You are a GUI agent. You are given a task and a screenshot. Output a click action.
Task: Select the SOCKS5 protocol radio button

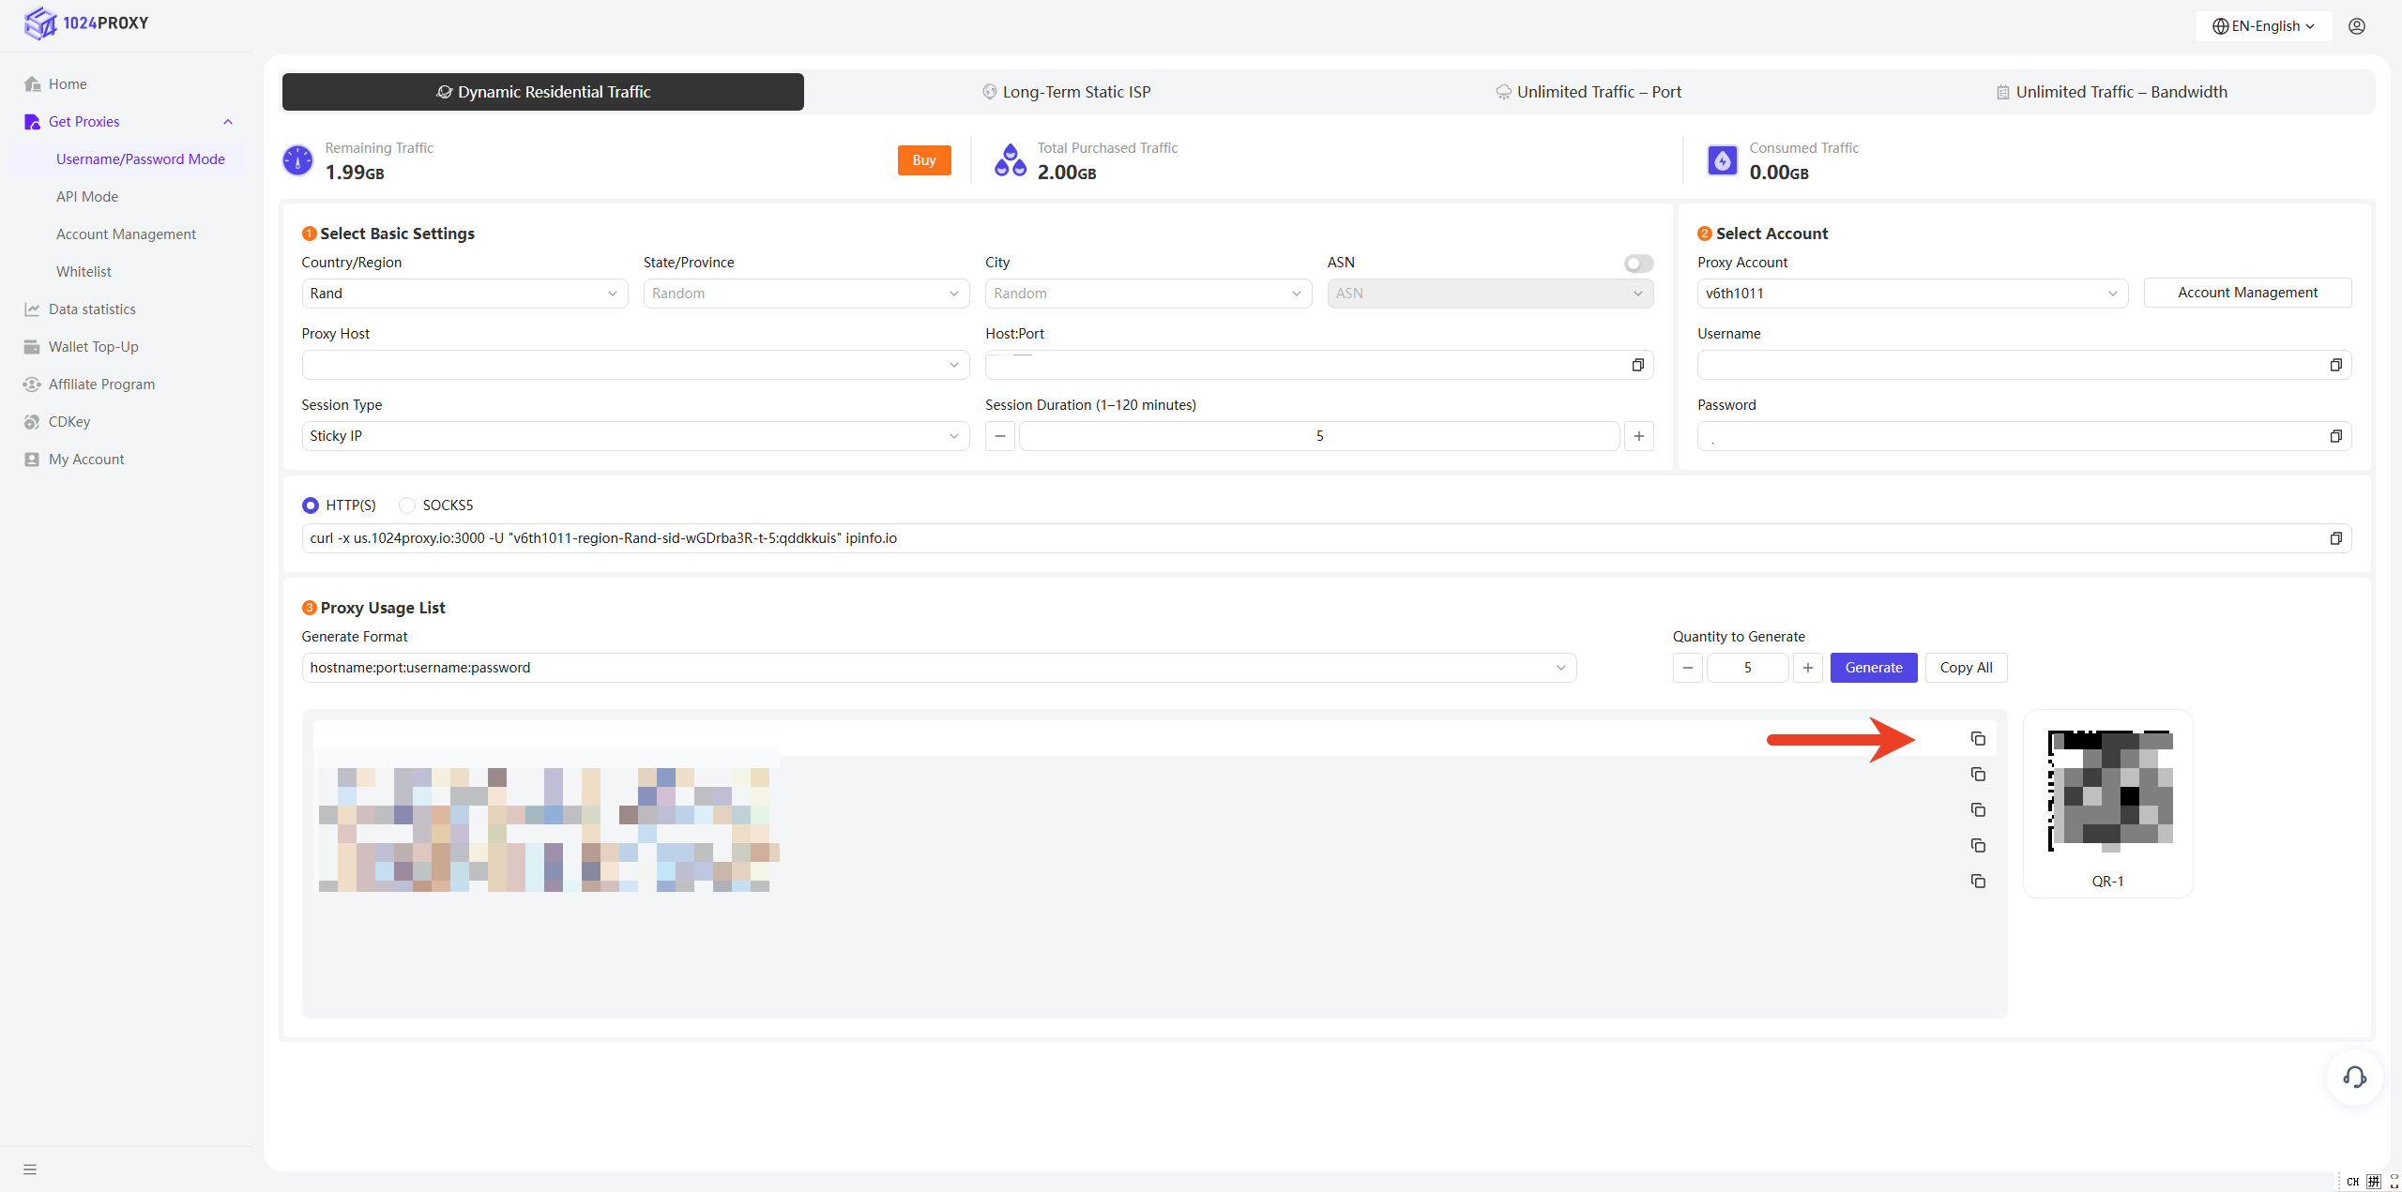pos(407,505)
